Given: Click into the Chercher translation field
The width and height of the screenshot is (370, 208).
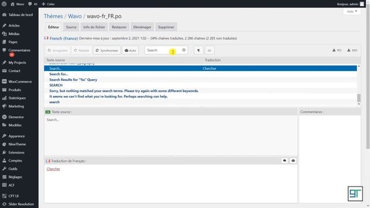Looking at the screenshot, I should coord(171,183).
